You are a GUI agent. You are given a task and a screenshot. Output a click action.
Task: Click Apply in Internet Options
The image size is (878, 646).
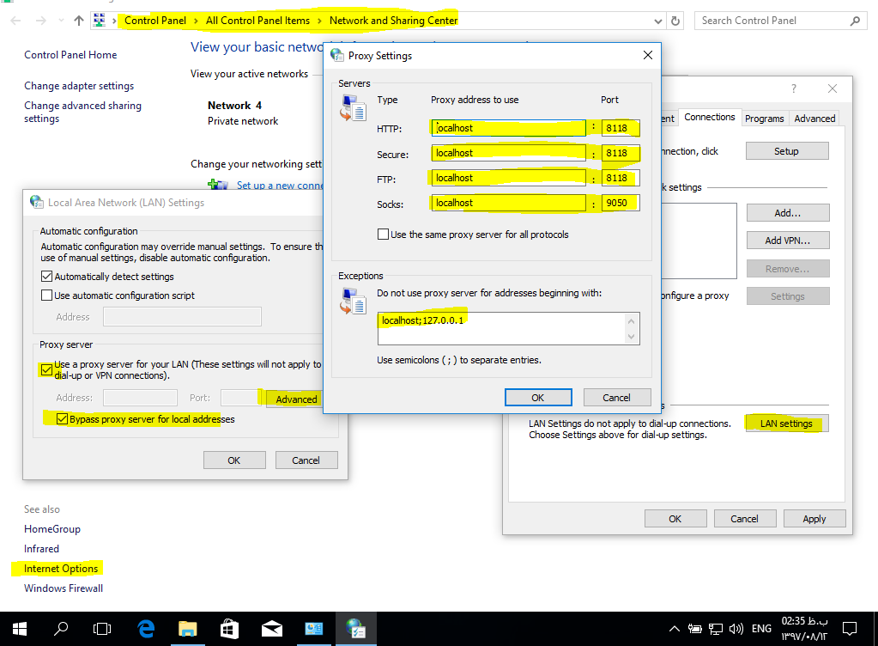coord(814,519)
